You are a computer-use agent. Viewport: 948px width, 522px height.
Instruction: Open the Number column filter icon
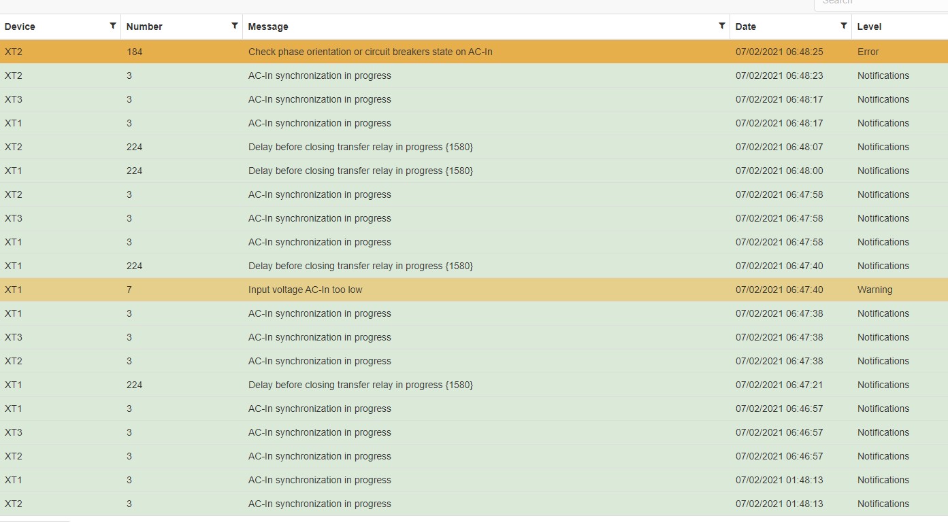click(235, 26)
